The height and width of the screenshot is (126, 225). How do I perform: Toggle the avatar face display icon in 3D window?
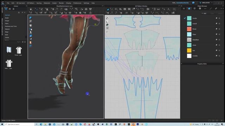tap(31, 42)
